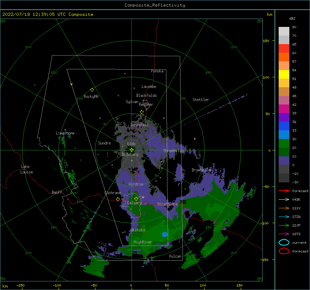Select the magenta 39-42 dBZ color swatch
310x290 pixels.
point(284,109)
